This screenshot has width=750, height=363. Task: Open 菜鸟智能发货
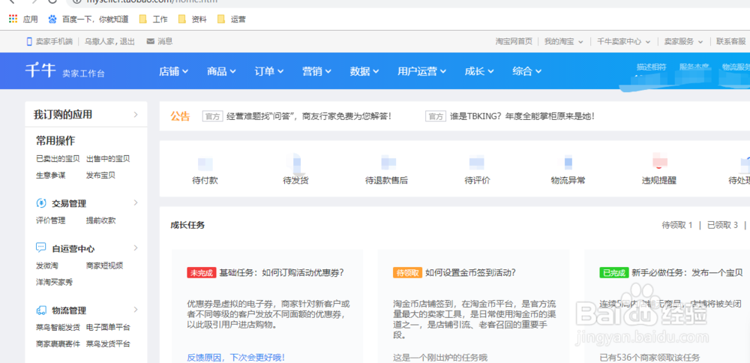(58, 327)
